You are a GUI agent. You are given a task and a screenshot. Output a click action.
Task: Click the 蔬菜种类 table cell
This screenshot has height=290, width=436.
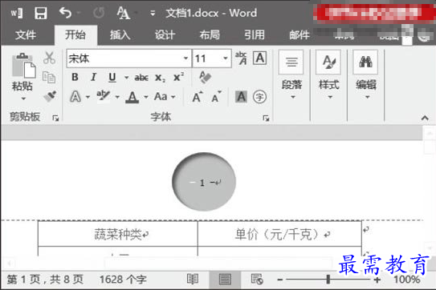click(117, 234)
